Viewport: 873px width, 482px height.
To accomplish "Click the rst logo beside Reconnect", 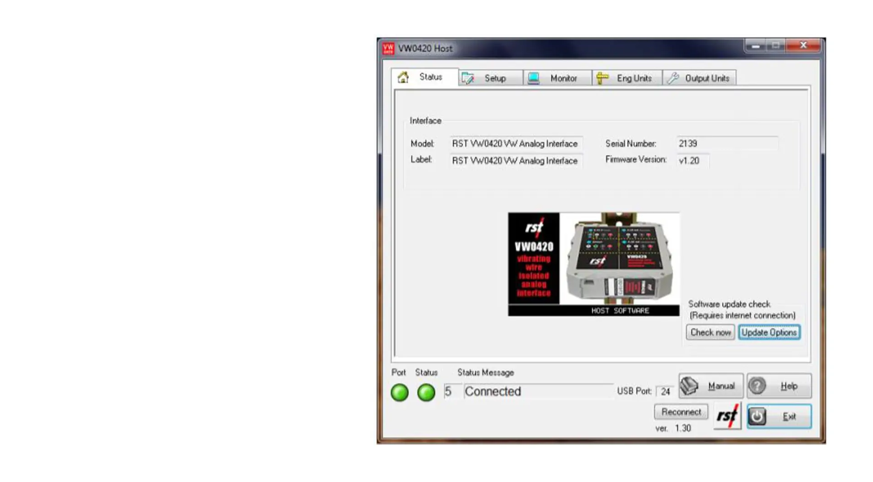I will (727, 416).
